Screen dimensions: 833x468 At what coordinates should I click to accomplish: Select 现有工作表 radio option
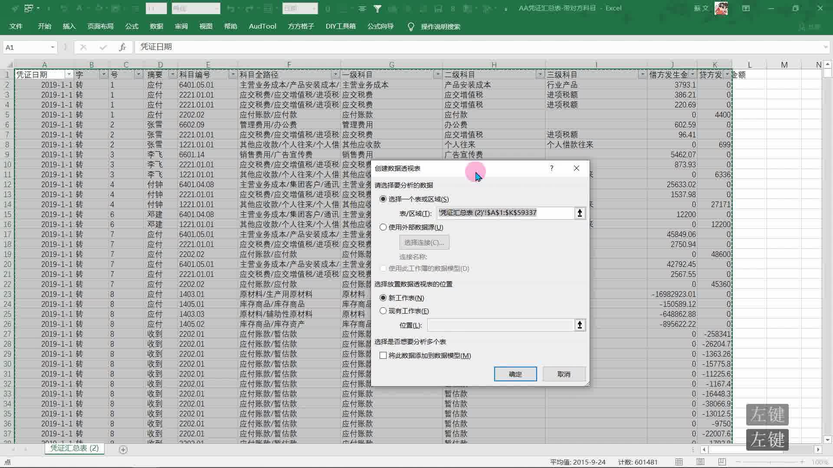383,311
